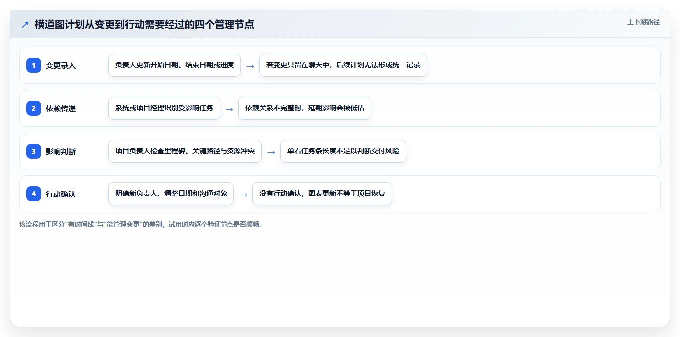
Task: Click the box 系统或项目经理识别受影响任务
Action: click(x=164, y=108)
